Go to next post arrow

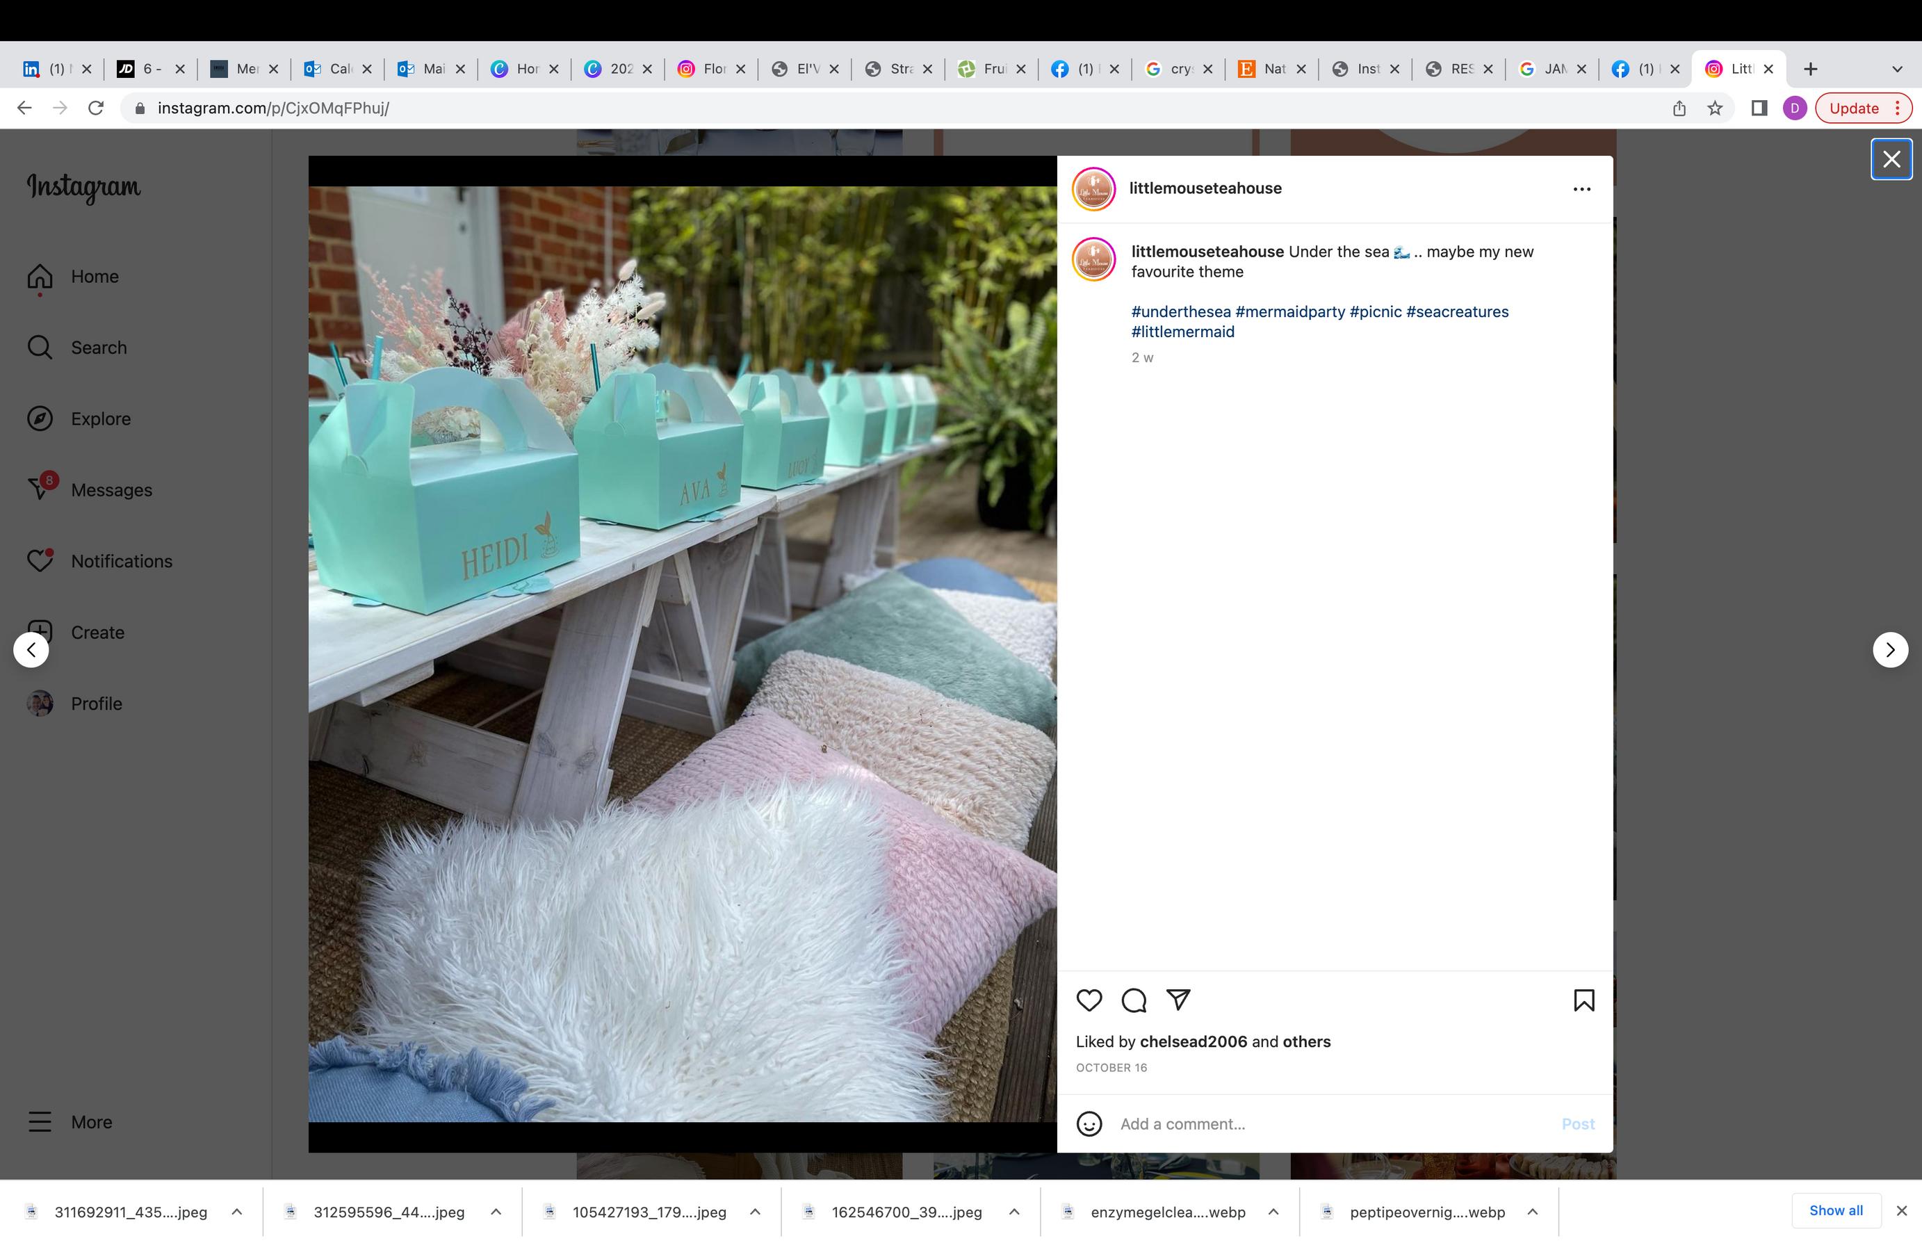[1890, 650]
